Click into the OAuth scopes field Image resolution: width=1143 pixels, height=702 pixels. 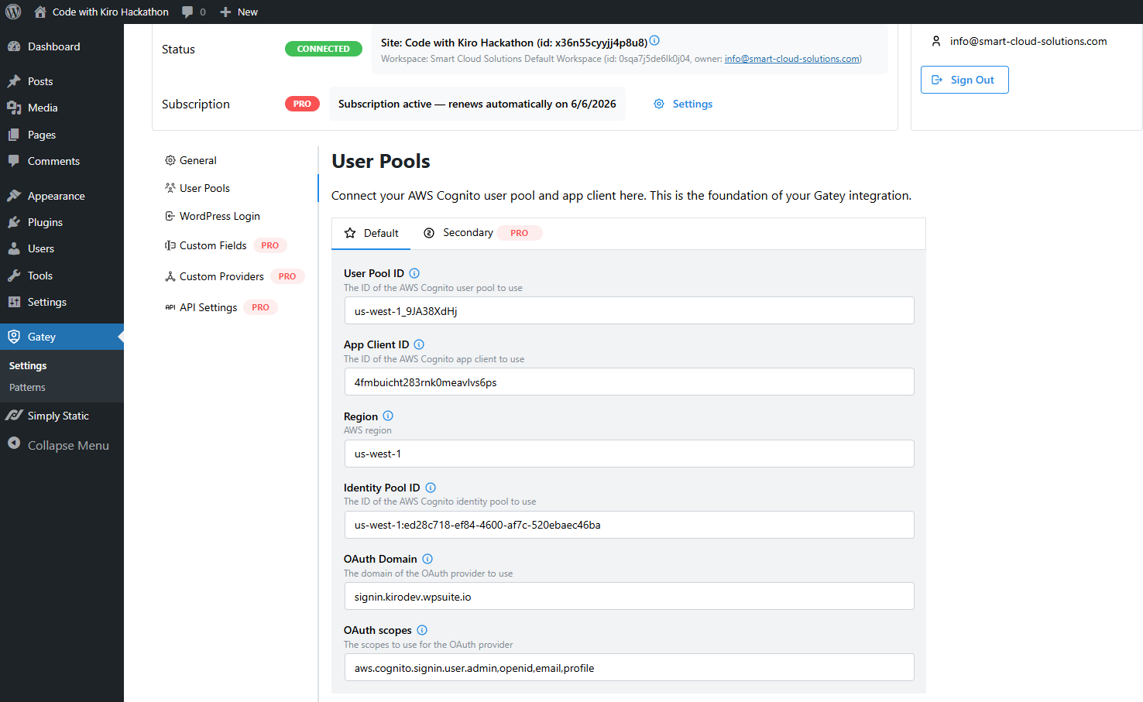click(x=629, y=667)
